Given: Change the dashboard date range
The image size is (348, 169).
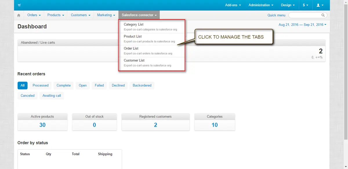Looking at the screenshot, I should [x=302, y=25].
